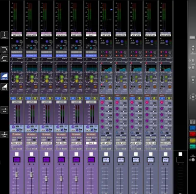Select the LPF low-pass filter icon
Image resolution: width=196 pixels, height=194 pixels.
4,49
